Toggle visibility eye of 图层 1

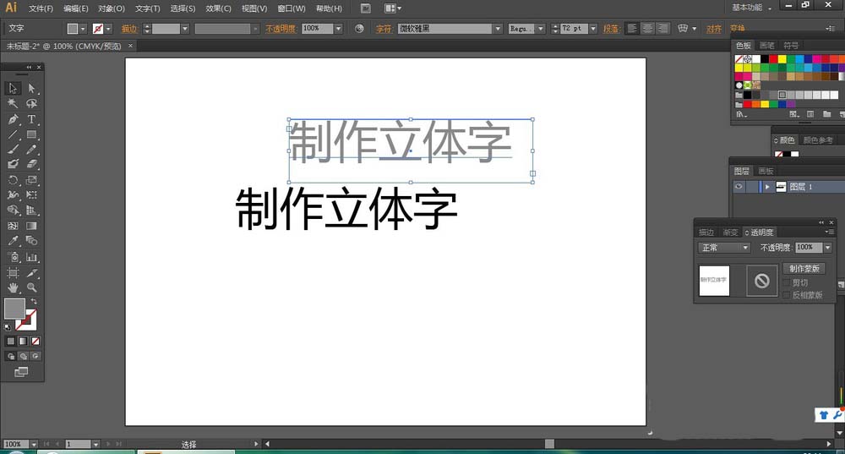pos(739,187)
